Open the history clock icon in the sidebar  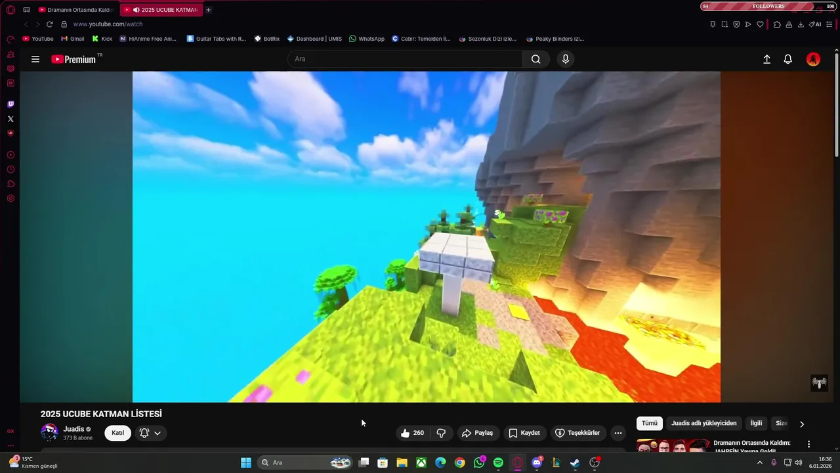tap(10, 169)
